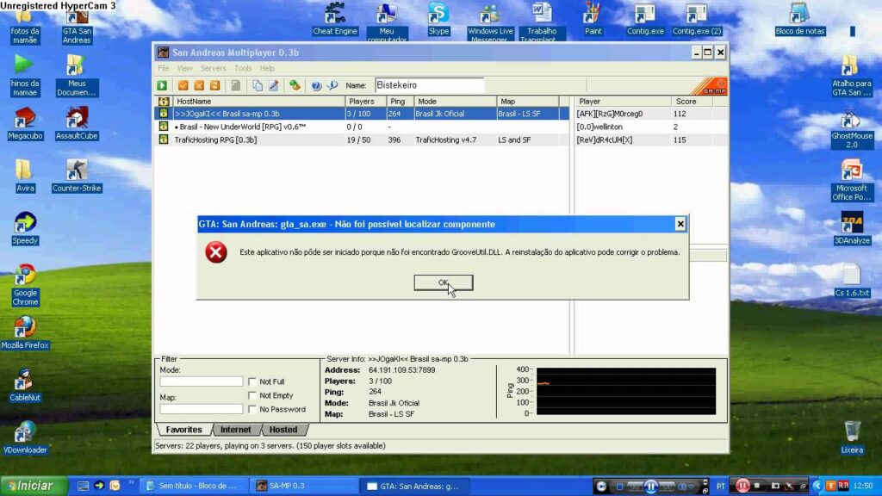Select the TraficHosting RPG [0.3b] server row
This screenshot has width=882, height=496.
(x=363, y=139)
